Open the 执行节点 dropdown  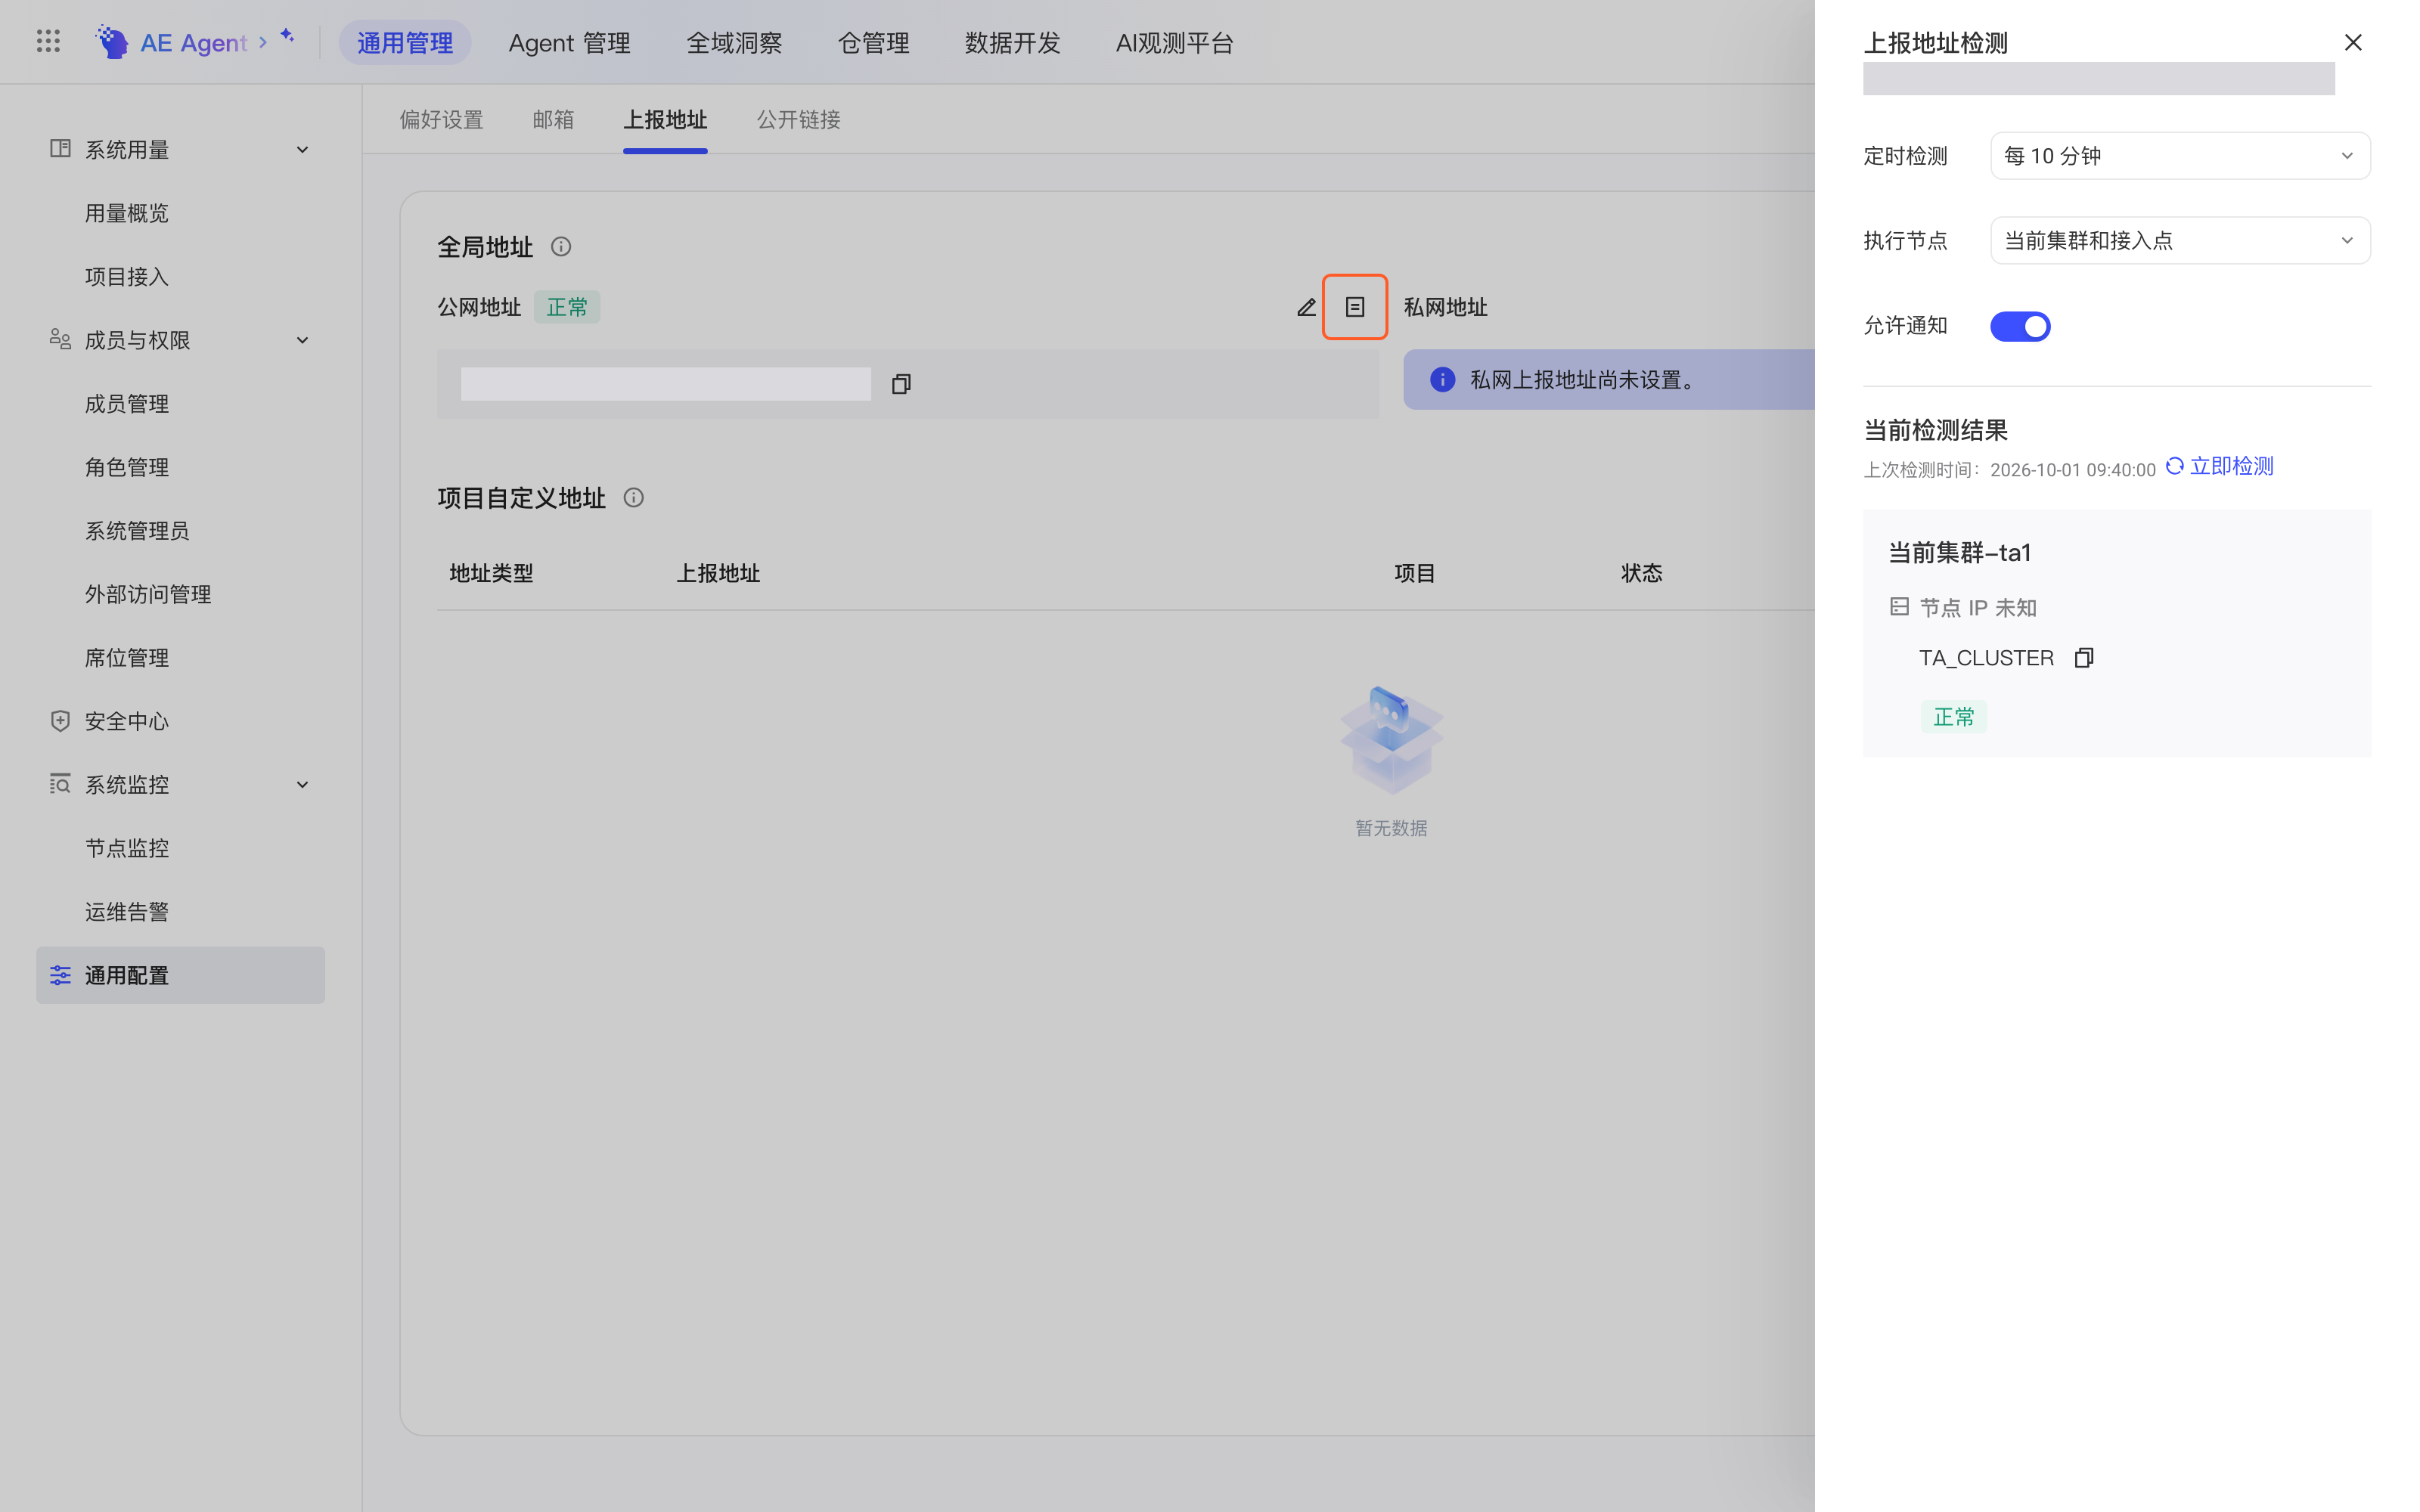2180,240
